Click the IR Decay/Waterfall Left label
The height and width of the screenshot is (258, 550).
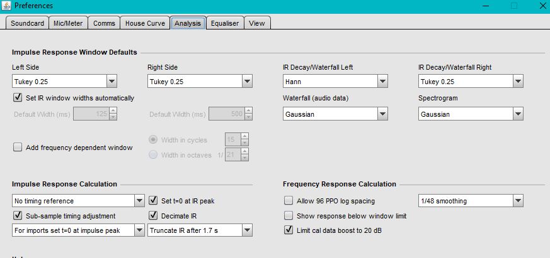click(x=318, y=67)
